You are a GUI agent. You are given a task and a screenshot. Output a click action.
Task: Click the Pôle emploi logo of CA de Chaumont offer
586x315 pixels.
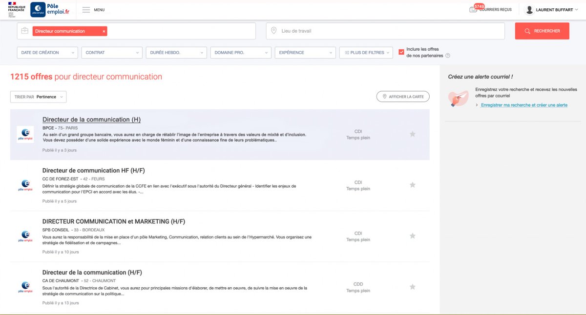(25, 287)
